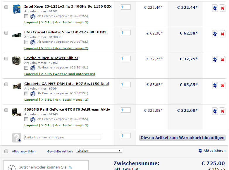229x170 pixels.
Task: Open Intel Xeon E3-1231v3 product link
Action: pos(68,6)
